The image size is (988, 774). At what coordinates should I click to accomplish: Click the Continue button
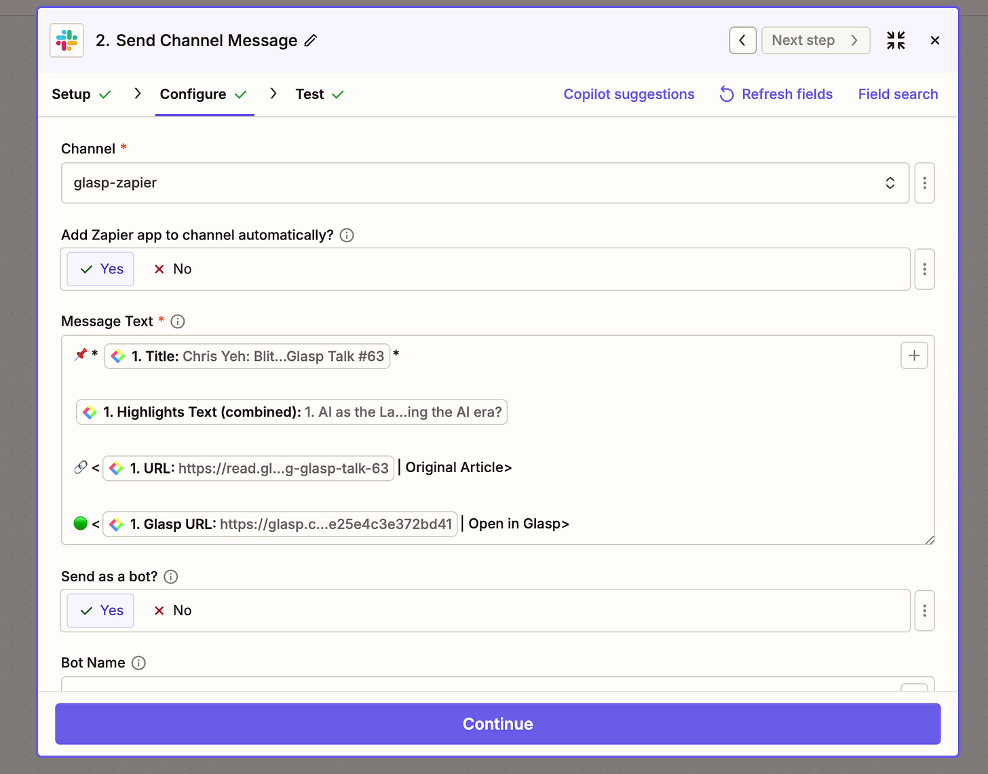pos(497,724)
